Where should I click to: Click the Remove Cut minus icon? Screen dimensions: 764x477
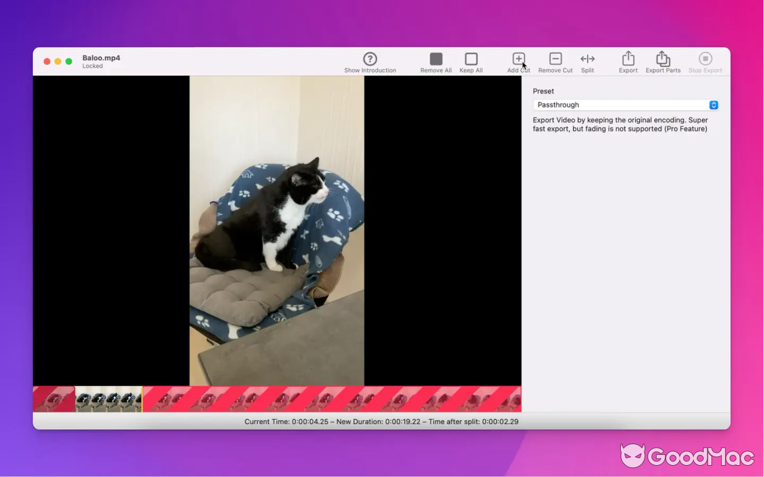(x=555, y=59)
